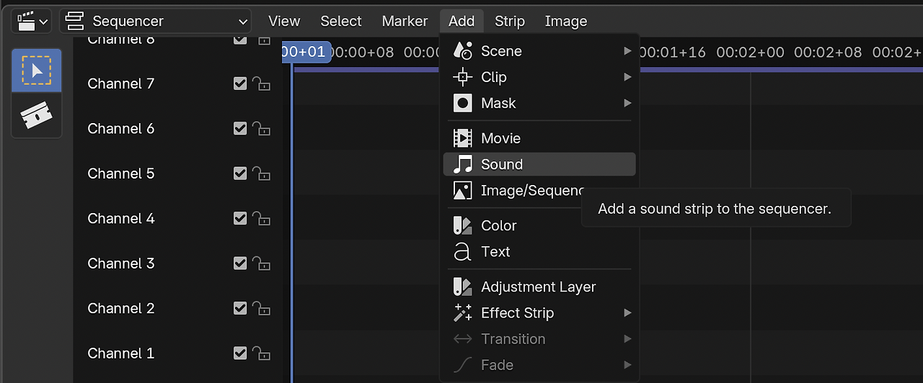Click the Text strip icon

[462, 252]
